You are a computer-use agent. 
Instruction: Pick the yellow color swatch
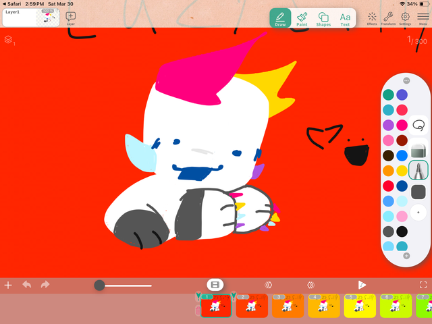pyautogui.click(x=402, y=171)
